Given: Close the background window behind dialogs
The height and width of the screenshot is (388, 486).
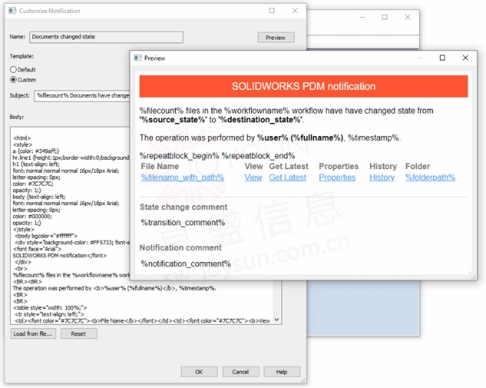Looking at the screenshot, I should point(408,17).
